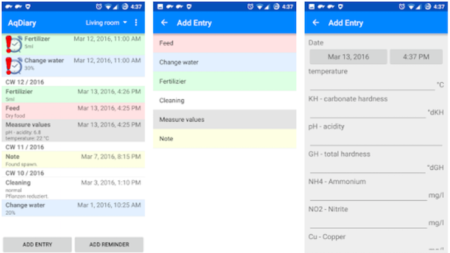Choose Cleaning from the entry list

click(x=225, y=101)
